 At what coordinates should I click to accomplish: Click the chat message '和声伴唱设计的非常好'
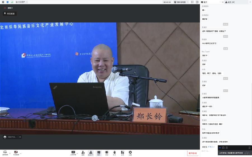pos(211,133)
